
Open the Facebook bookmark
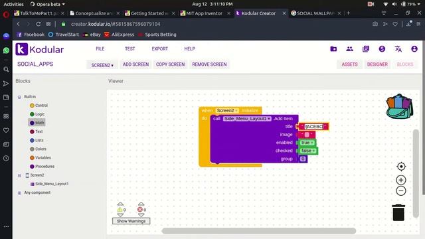(x=31, y=35)
